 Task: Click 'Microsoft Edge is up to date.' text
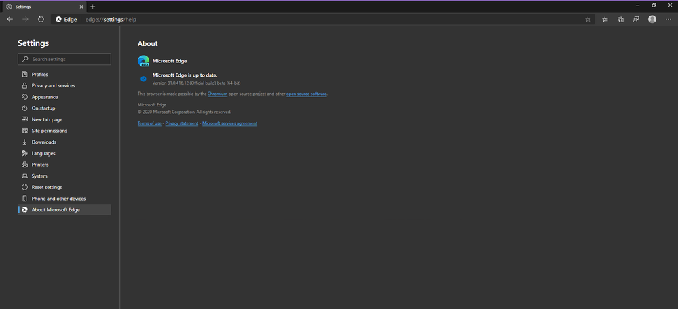[185, 75]
